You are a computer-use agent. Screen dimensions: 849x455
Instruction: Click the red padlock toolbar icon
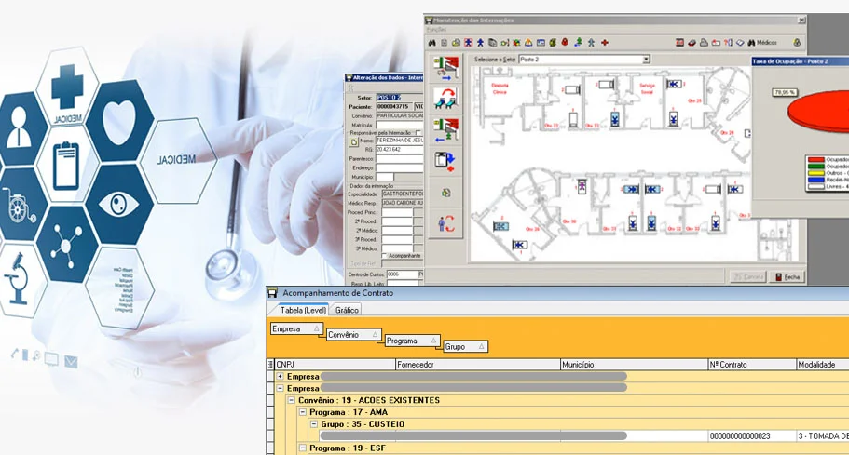565,42
